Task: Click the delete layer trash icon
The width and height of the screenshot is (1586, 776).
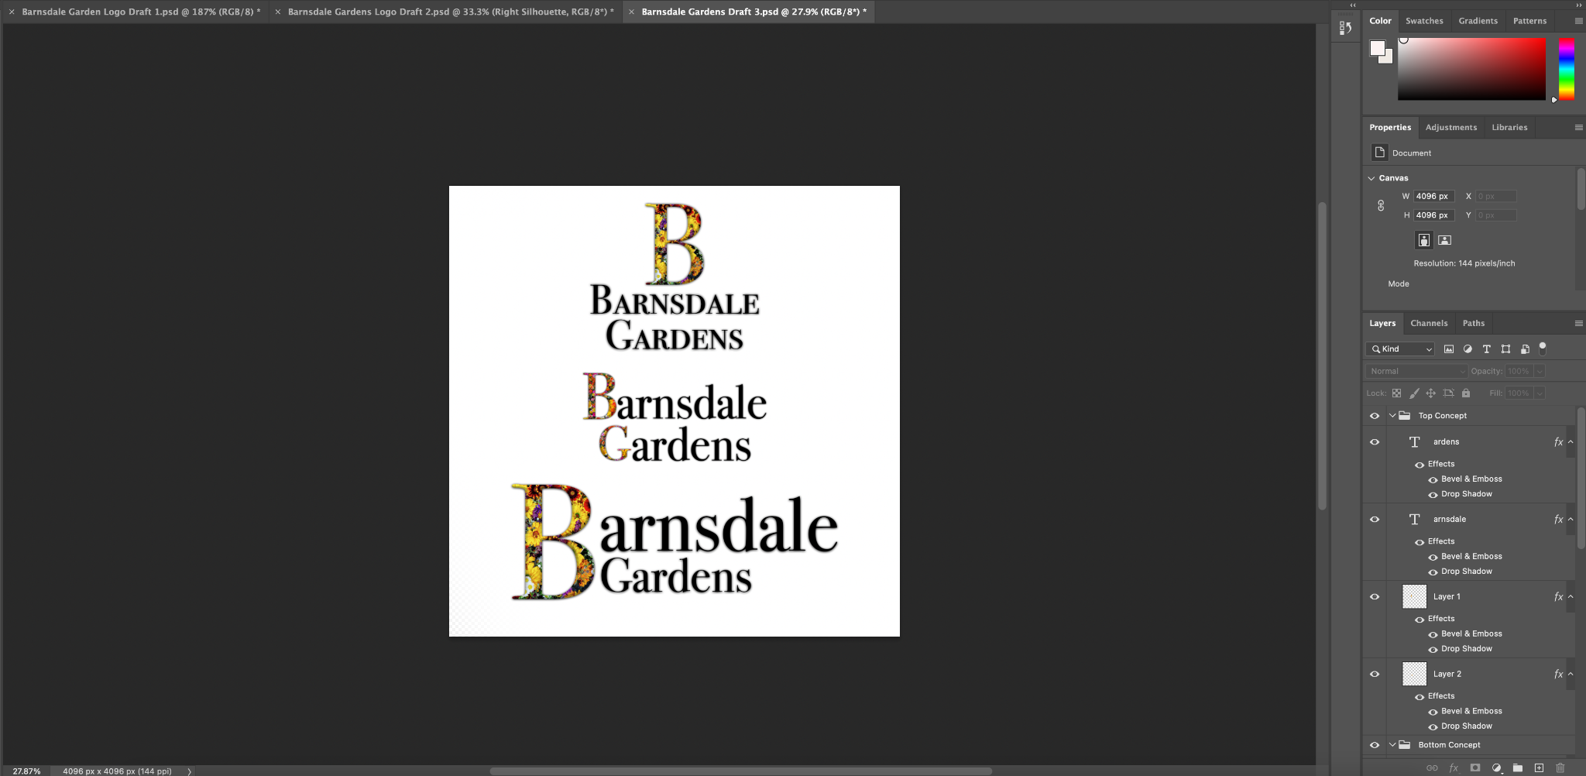Action: coord(1560,768)
